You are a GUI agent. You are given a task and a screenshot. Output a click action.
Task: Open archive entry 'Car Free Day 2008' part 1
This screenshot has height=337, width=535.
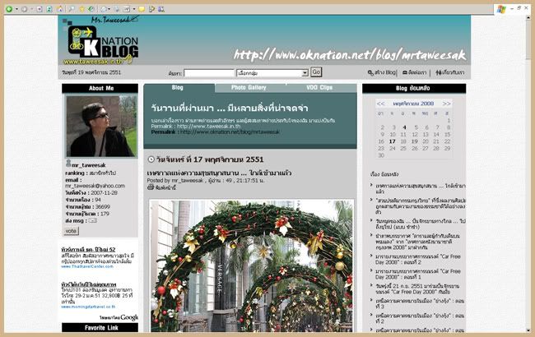coord(417,275)
